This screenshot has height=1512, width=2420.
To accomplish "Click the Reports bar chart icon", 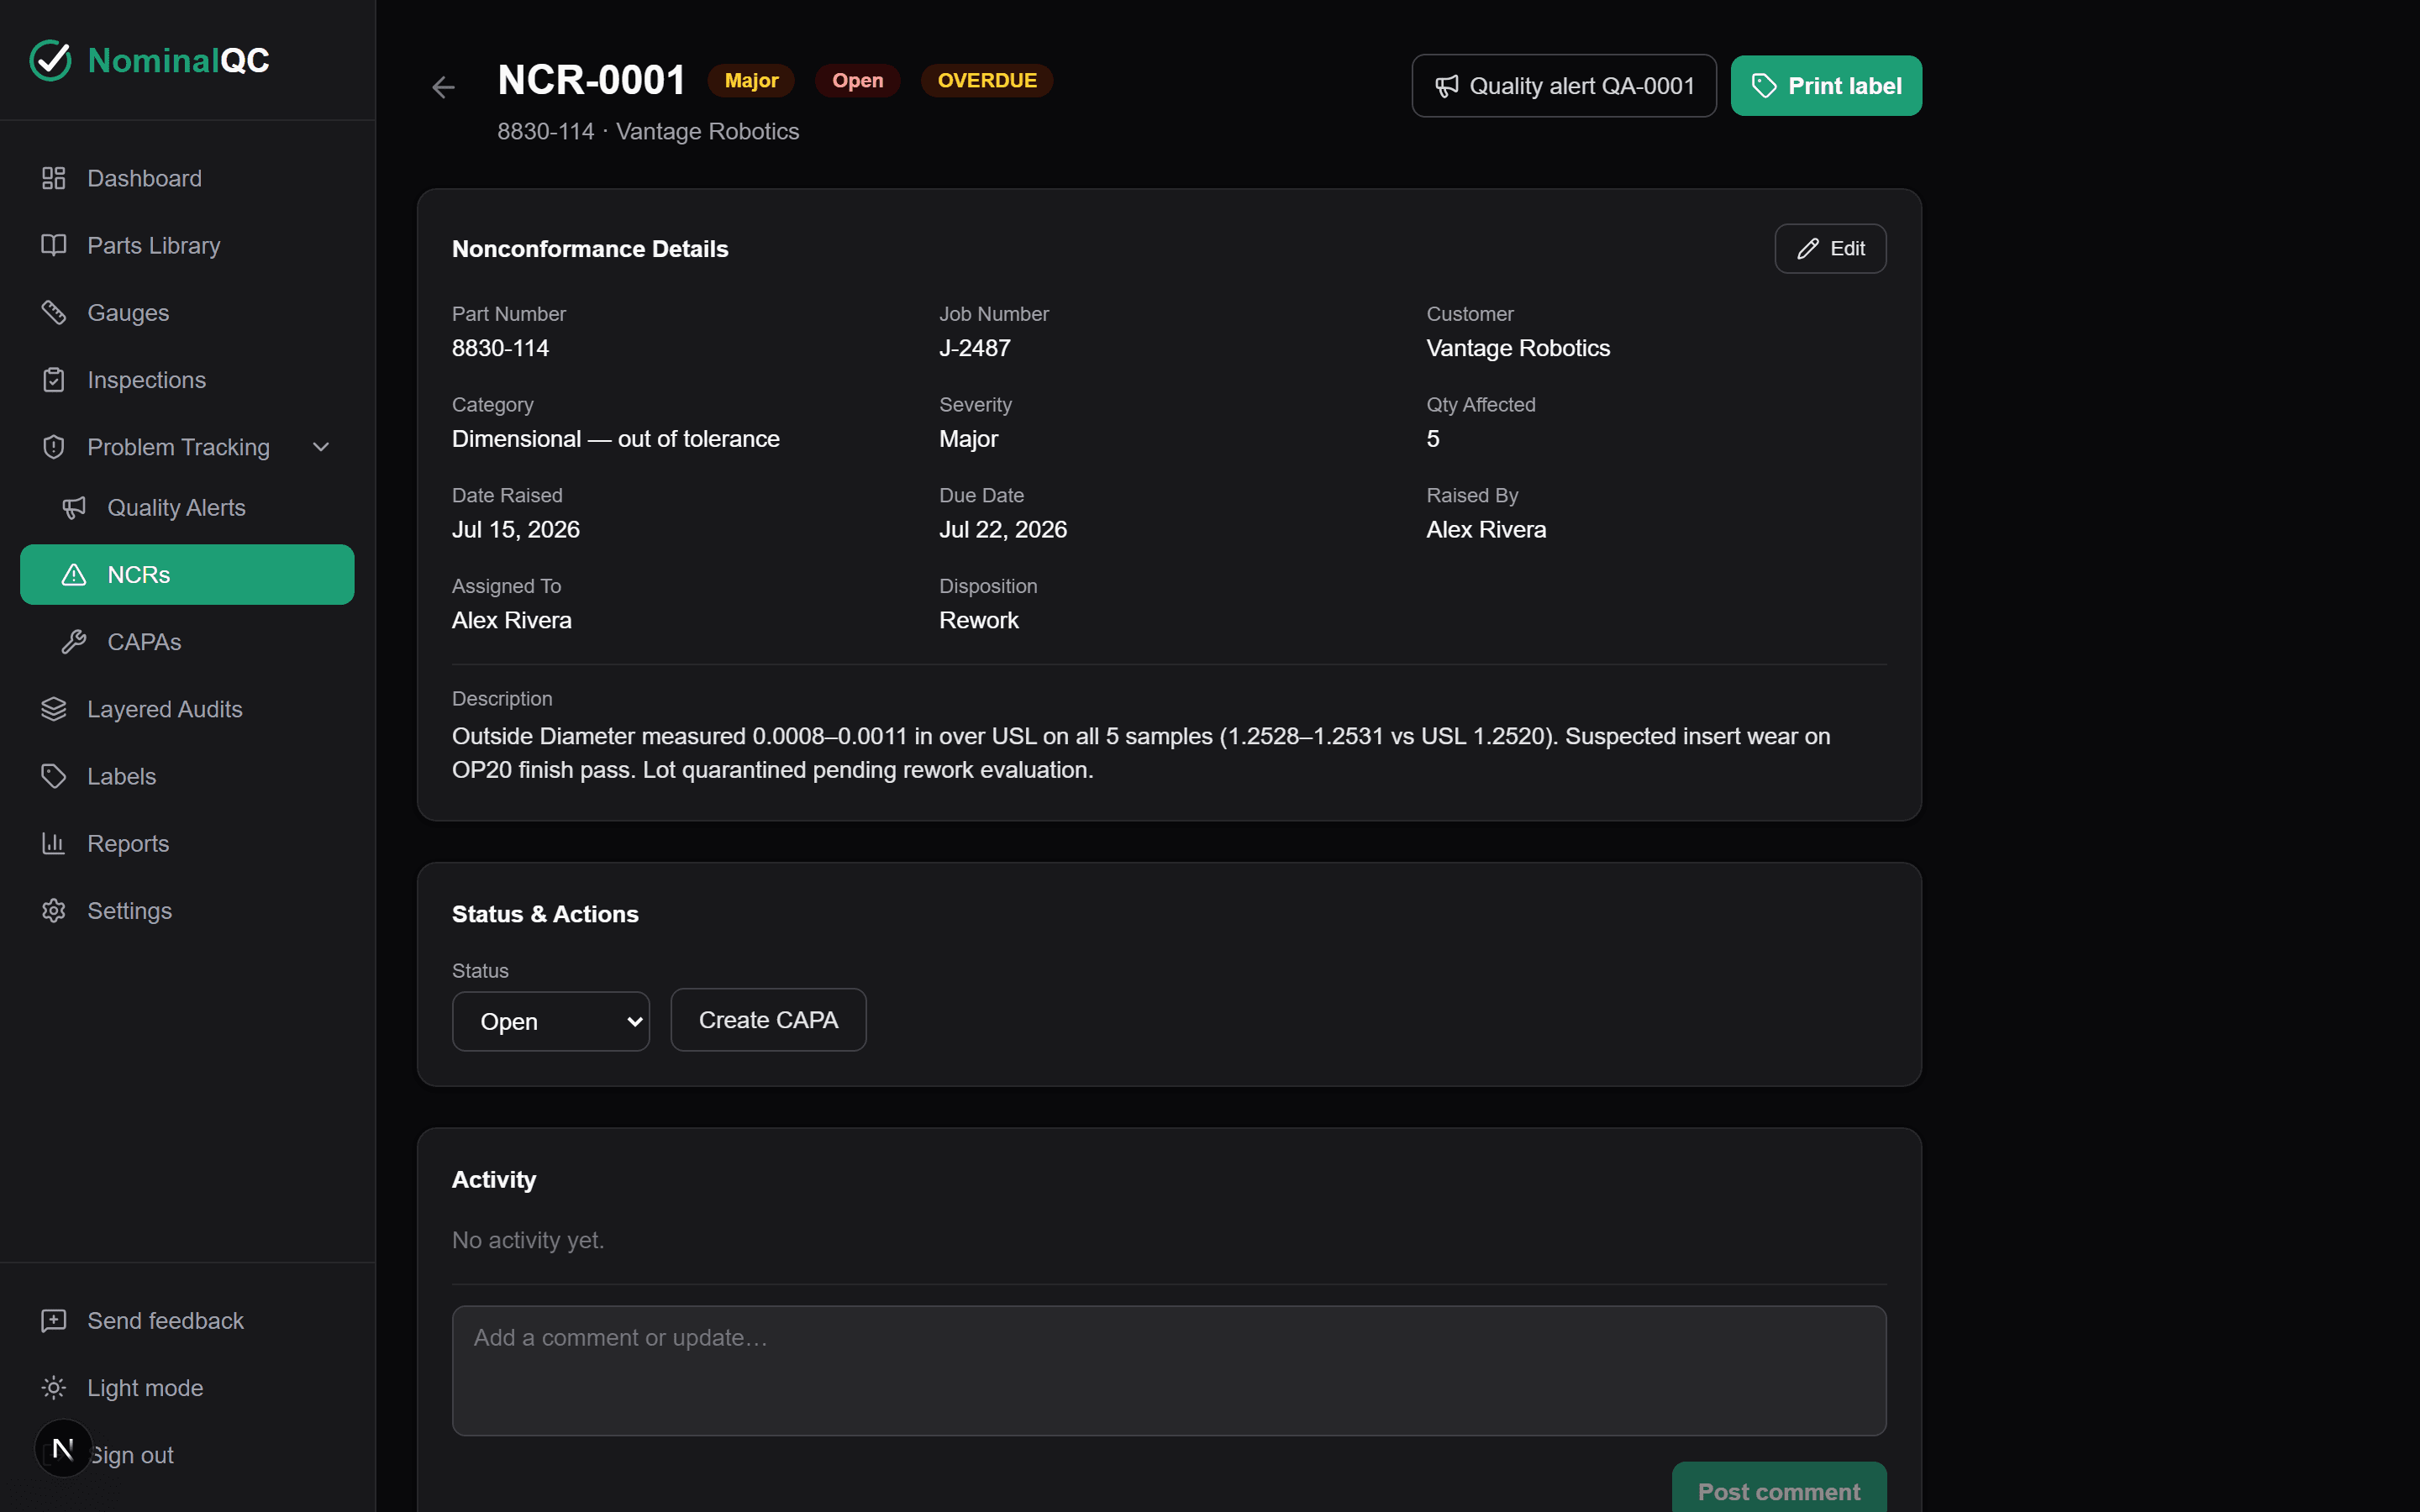I will click(54, 843).
